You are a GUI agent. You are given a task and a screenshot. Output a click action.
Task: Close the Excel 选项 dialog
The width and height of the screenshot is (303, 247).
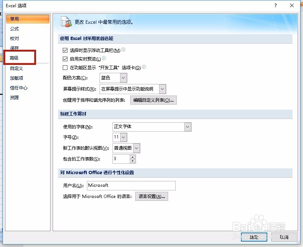tap(292, 5)
